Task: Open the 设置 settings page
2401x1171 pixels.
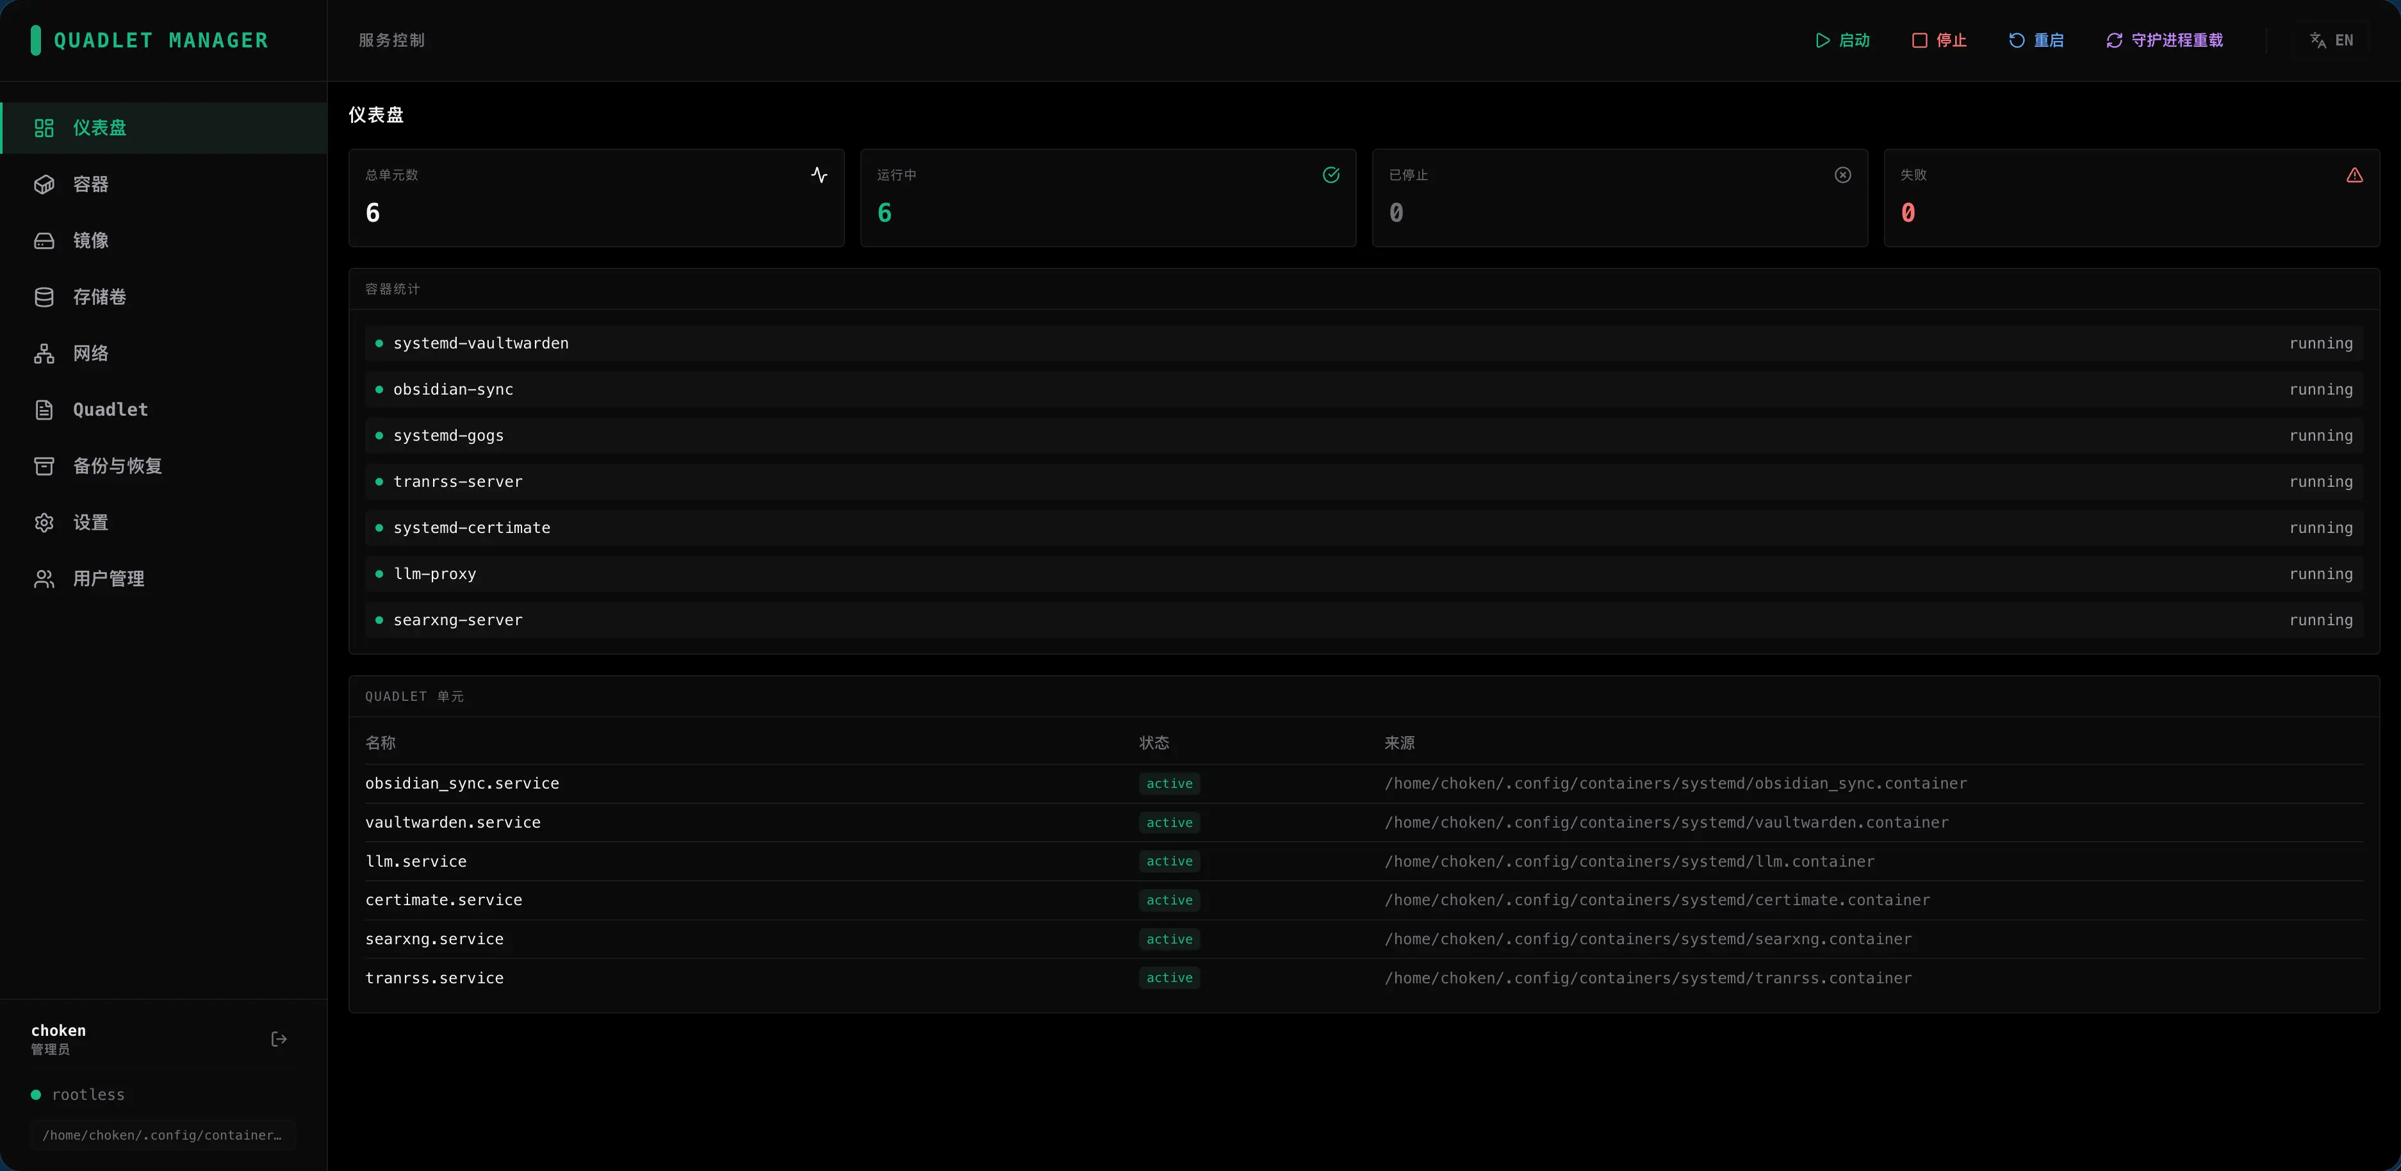Action: [164, 522]
